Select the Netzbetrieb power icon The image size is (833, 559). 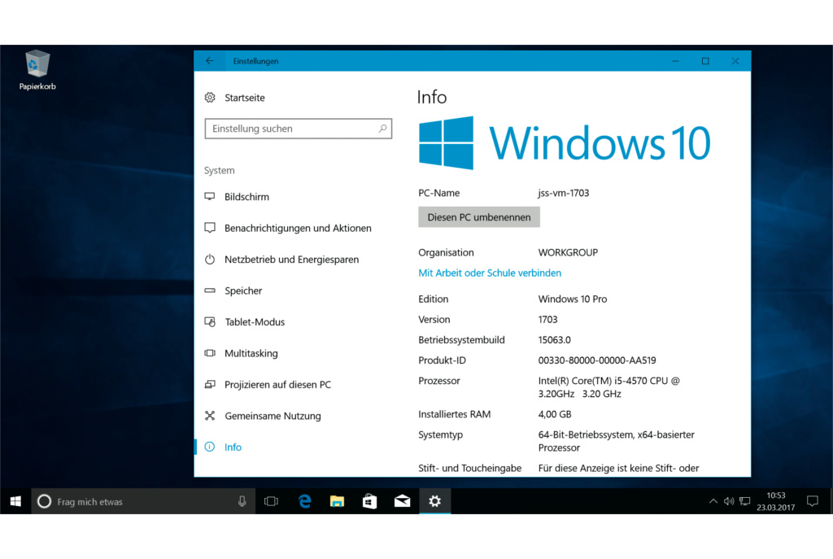(210, 260)
